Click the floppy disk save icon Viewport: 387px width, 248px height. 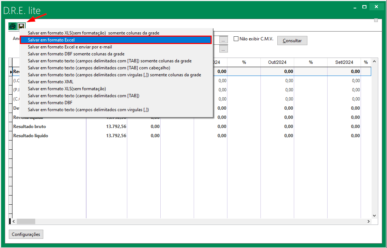21,26
